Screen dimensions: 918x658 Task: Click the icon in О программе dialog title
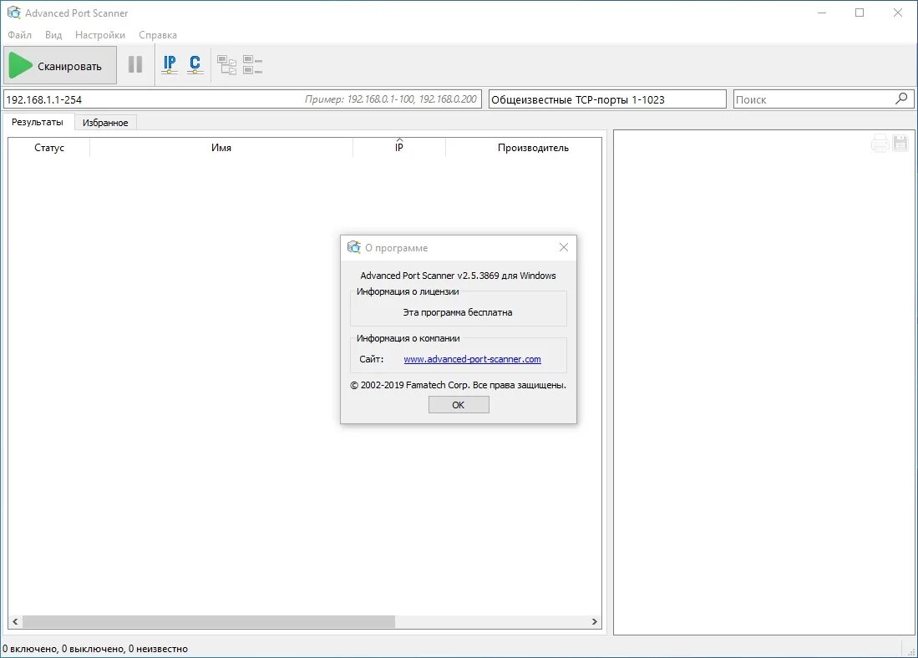click(353, 247)
